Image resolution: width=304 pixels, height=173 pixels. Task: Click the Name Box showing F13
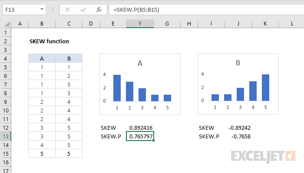[24, 10]
